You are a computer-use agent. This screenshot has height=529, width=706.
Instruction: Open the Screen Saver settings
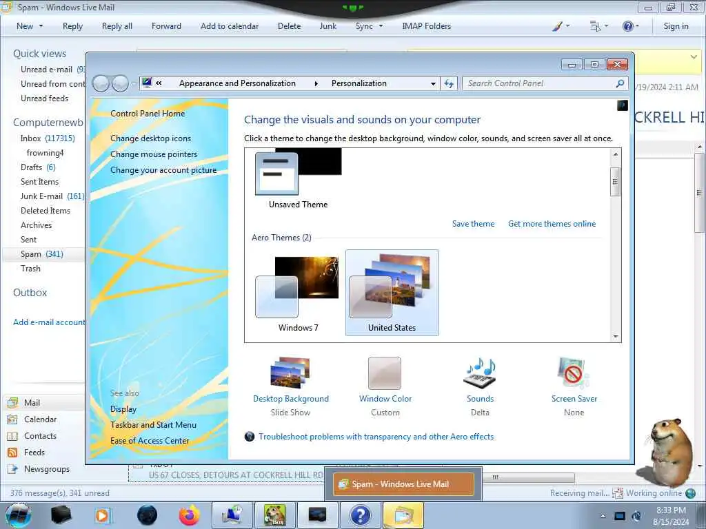(x=574, y=386)
